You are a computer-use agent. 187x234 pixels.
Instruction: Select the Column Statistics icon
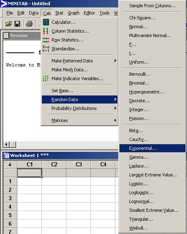coord(45,31)
